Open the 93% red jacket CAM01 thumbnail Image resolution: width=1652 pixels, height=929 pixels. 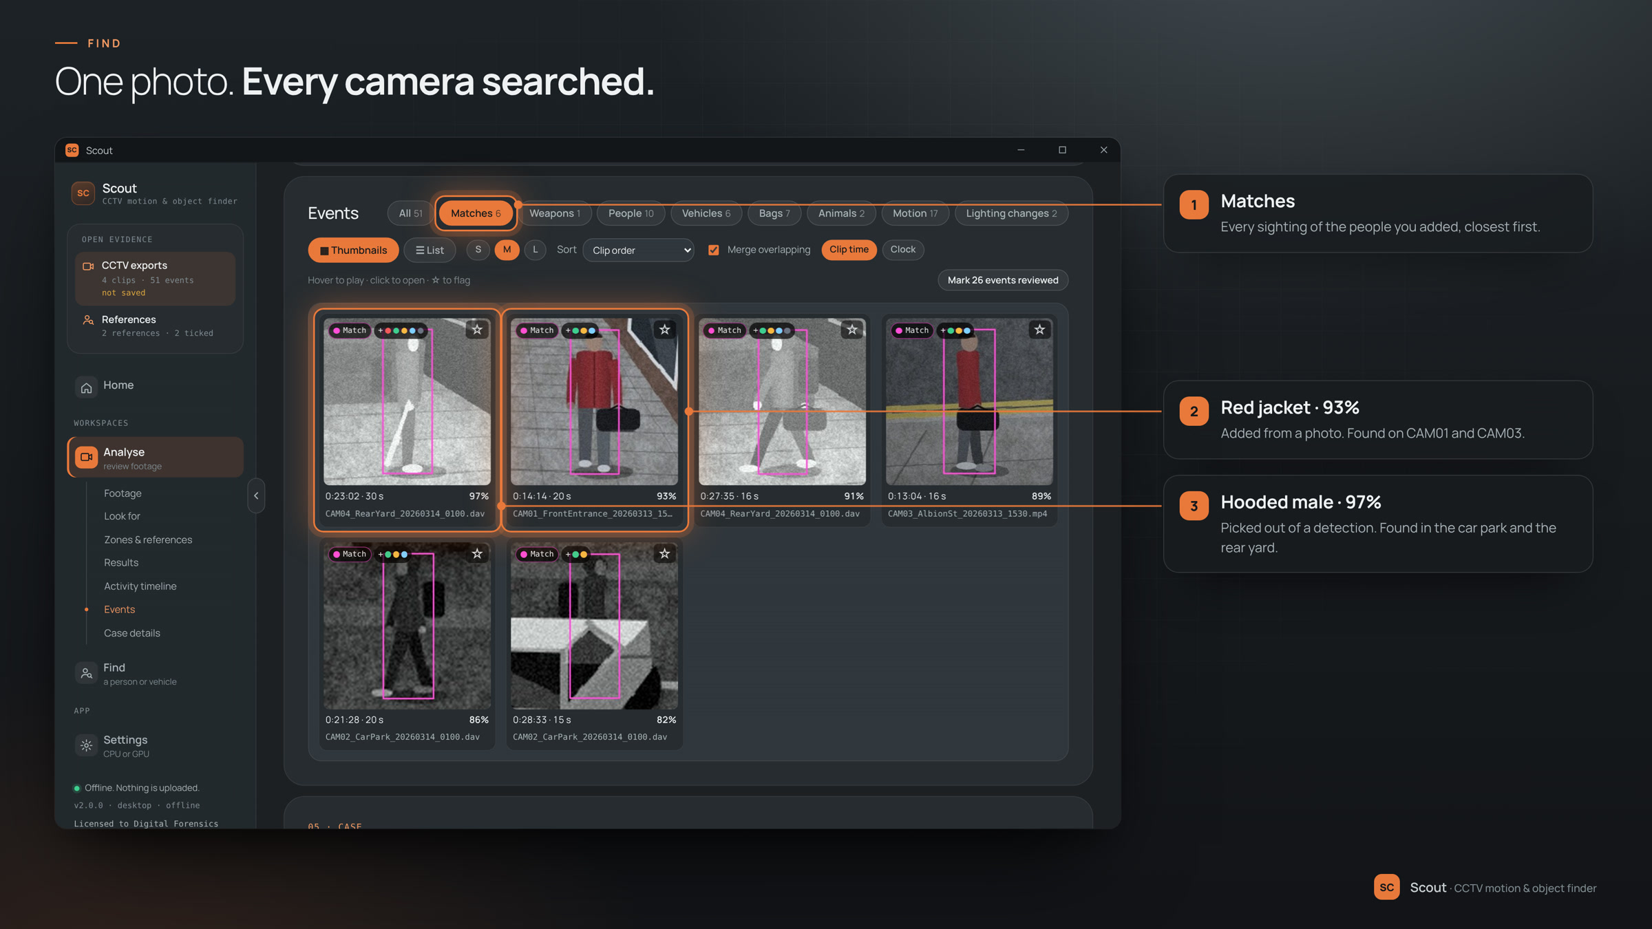coord(594,401)
